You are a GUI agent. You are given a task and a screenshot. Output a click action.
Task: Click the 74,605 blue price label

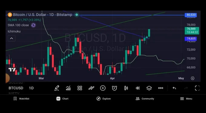(x=191, y=39)
